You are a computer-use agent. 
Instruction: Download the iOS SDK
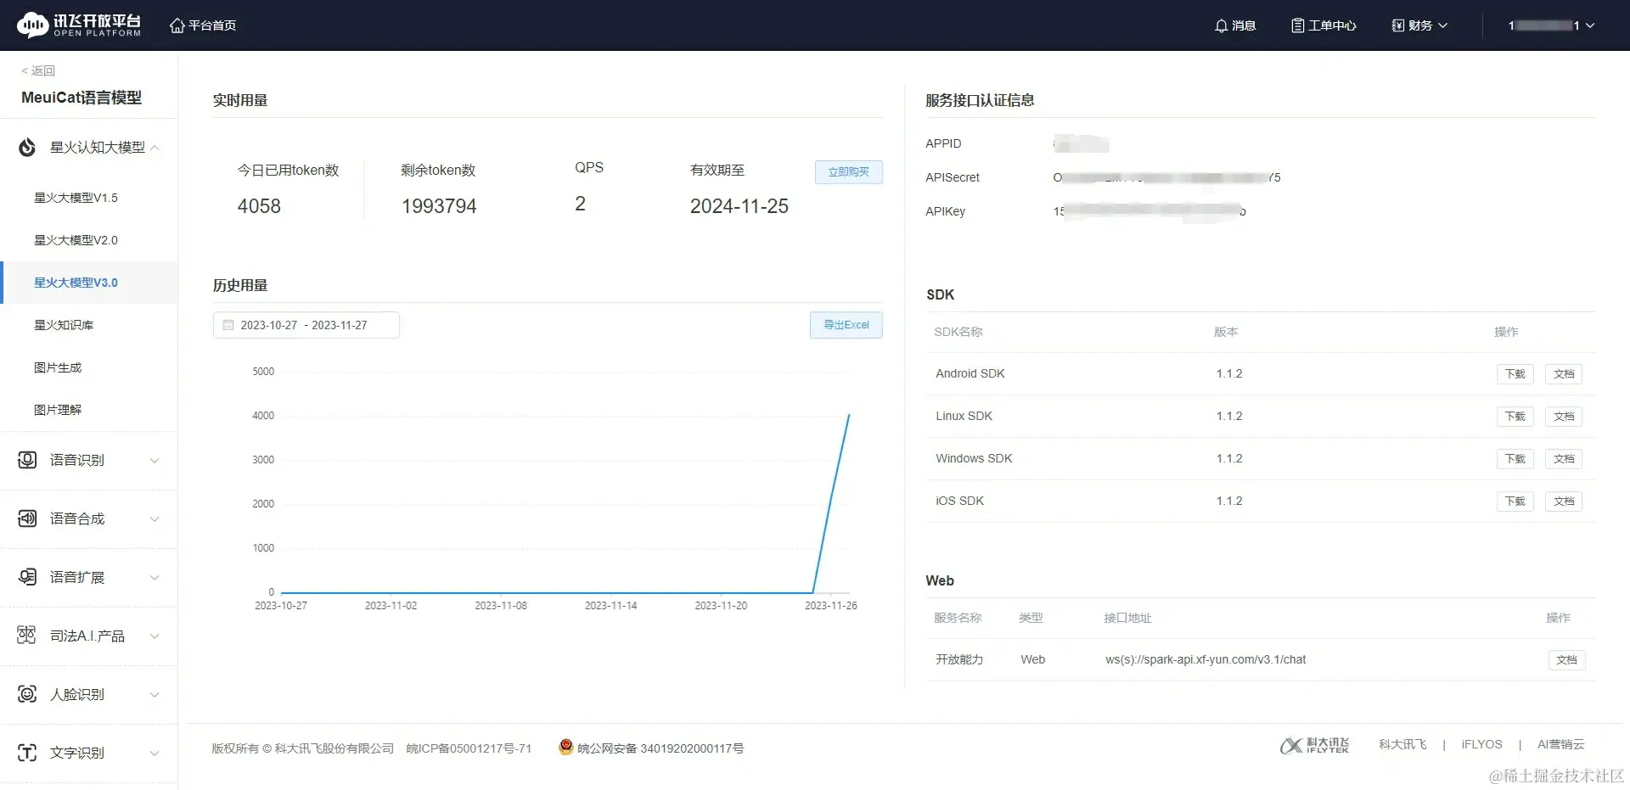click(x=1515, y=501)
